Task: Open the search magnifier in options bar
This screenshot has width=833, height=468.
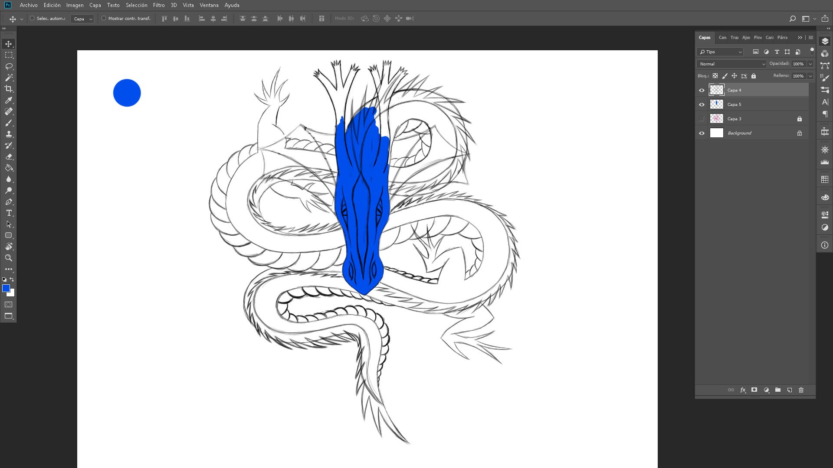Action: click(792, 19)
